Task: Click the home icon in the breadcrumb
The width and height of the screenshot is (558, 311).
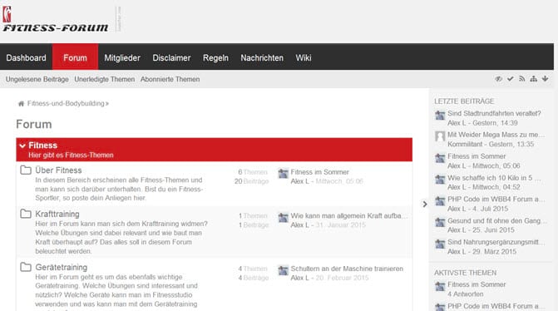Action: (x=21, y=104)
